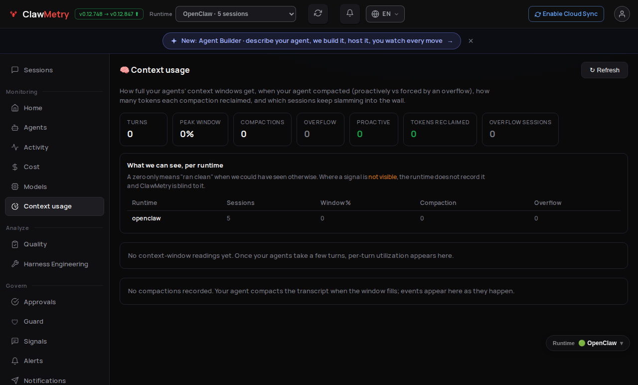638x385 pixels.
Task: Click Enable Cloud Sync button
Action: tap(566, 14)
